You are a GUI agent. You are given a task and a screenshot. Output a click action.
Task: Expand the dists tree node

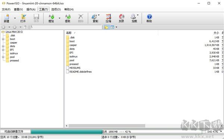[x=3, y=46]
